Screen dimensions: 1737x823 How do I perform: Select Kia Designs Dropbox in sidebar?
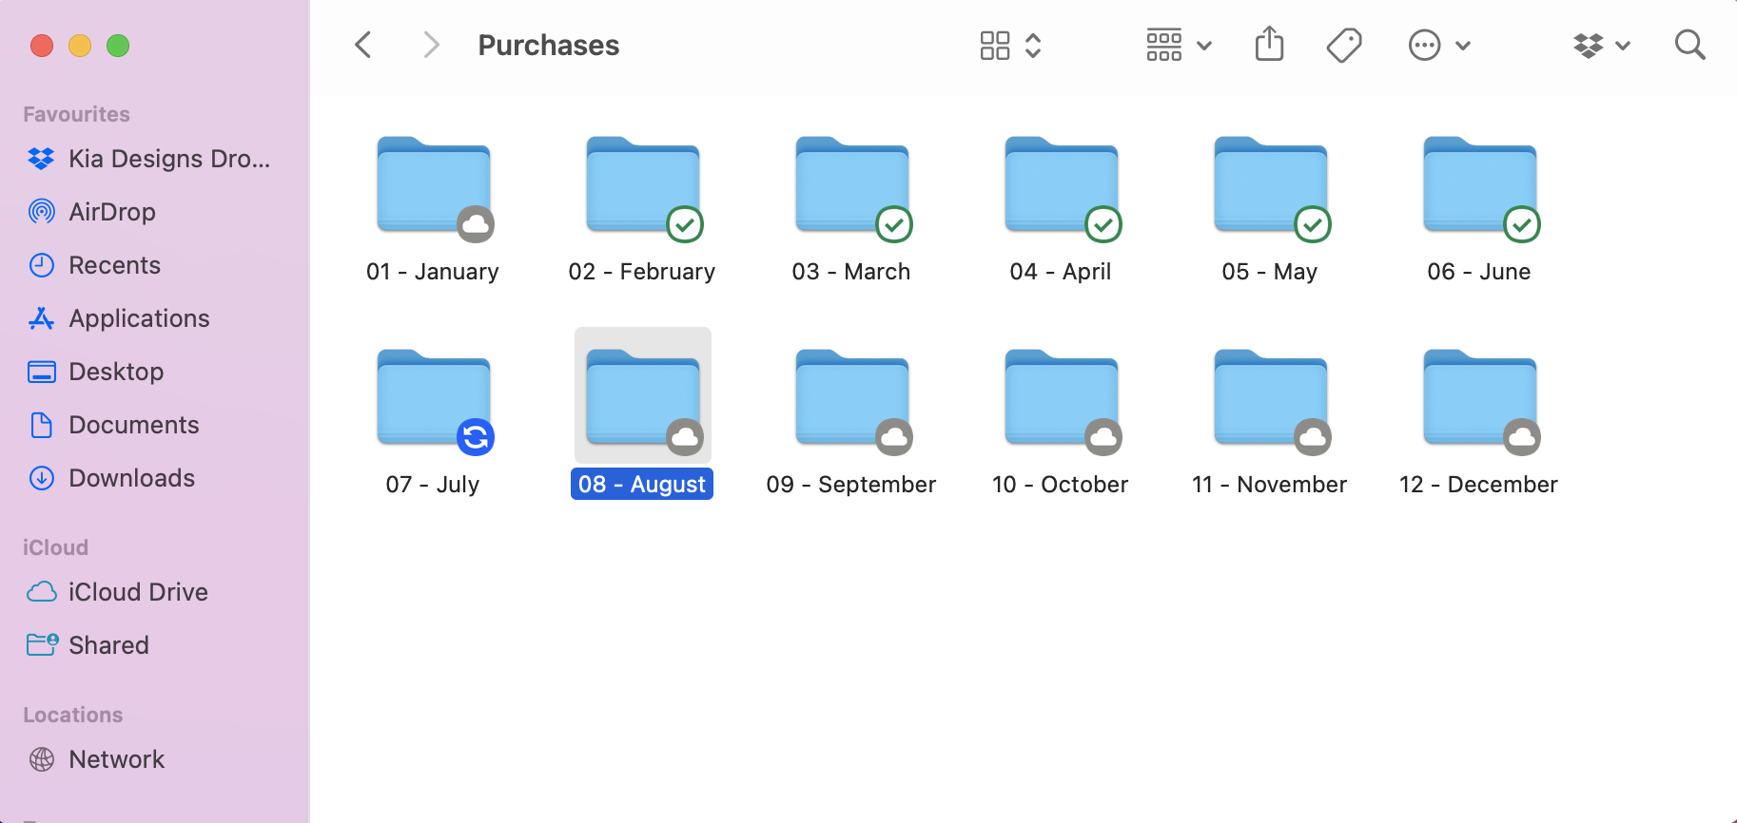coord(168,159)
